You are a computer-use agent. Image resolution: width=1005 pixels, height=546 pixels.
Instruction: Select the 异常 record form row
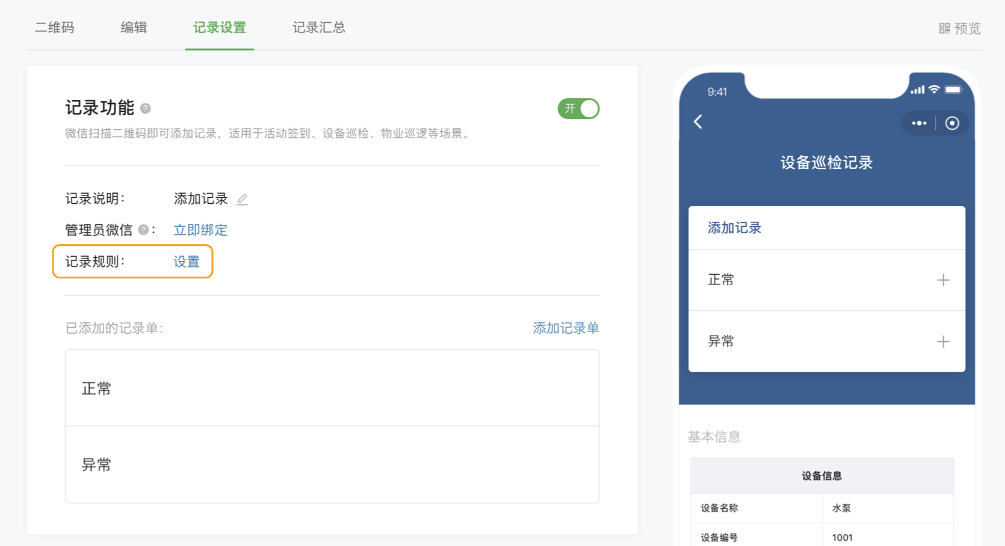click(x=332, y=465)
